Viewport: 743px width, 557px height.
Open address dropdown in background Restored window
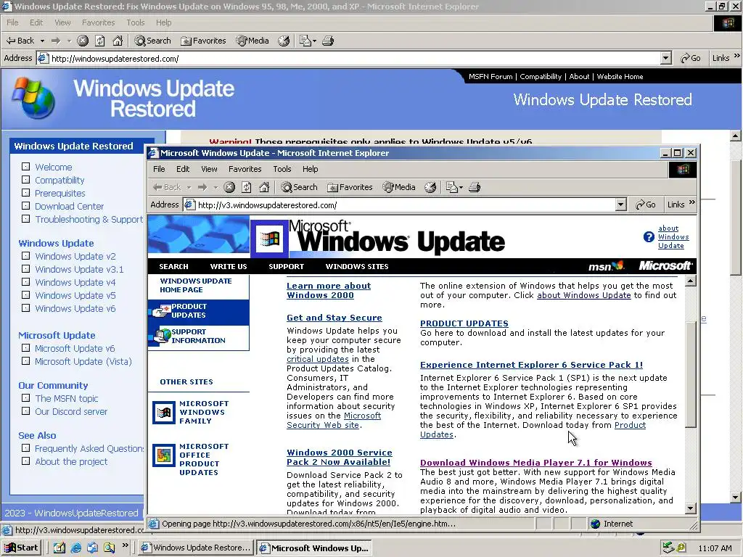pyautogui.click(x=666, y=58)
